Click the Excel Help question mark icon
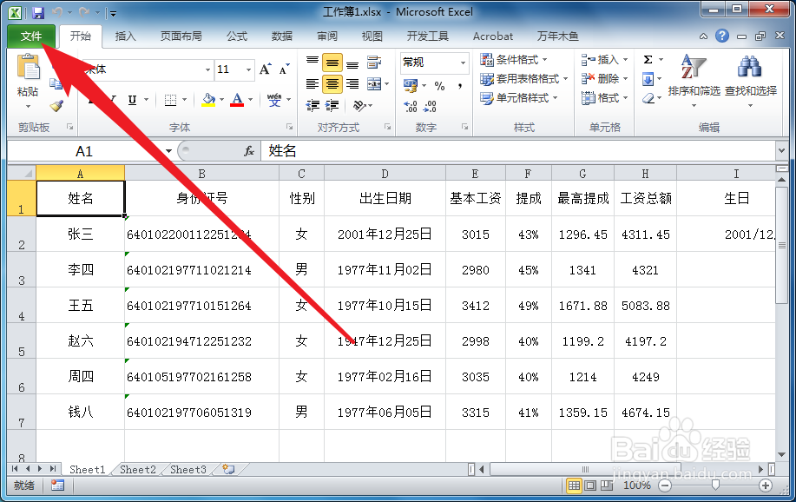This screenshot has width=796, height=502. click(x=722, y=36)
